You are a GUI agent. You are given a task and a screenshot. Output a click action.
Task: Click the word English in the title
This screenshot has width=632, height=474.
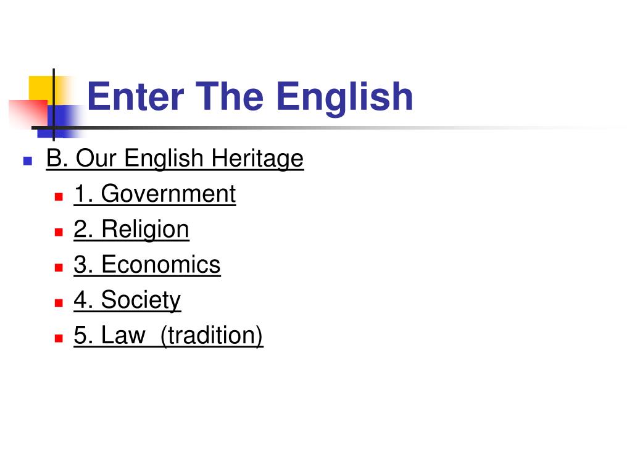coord(344,97)
